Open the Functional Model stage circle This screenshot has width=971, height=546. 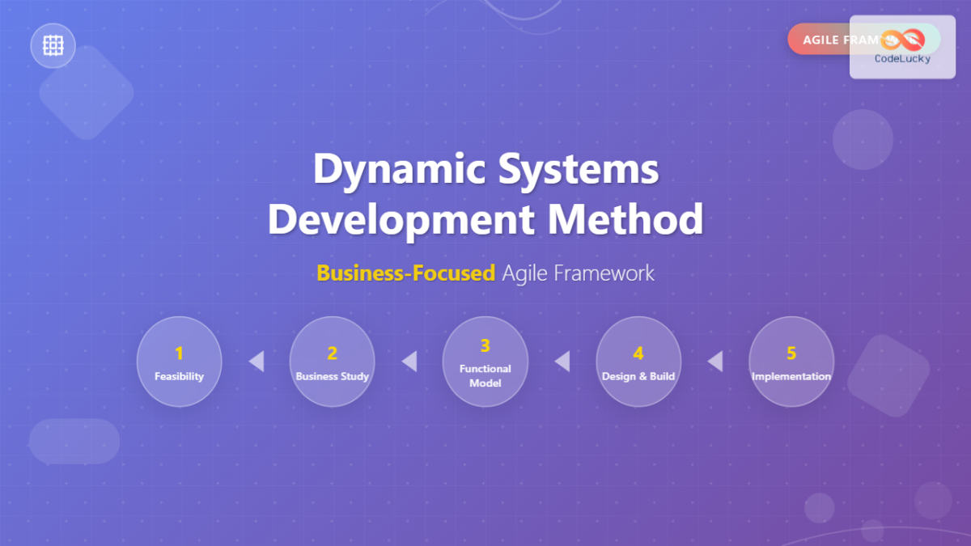pyautogui.click(x=485, y=362)
